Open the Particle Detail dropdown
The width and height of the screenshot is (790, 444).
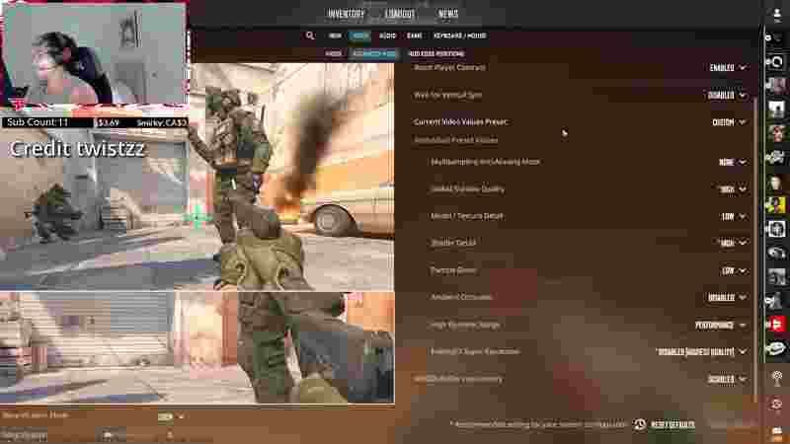click(734, 270)
